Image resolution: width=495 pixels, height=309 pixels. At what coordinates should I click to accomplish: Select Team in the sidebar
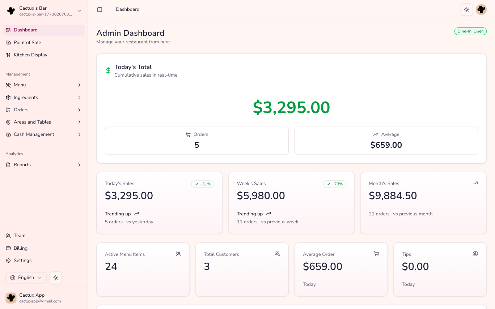click(44, 236)
